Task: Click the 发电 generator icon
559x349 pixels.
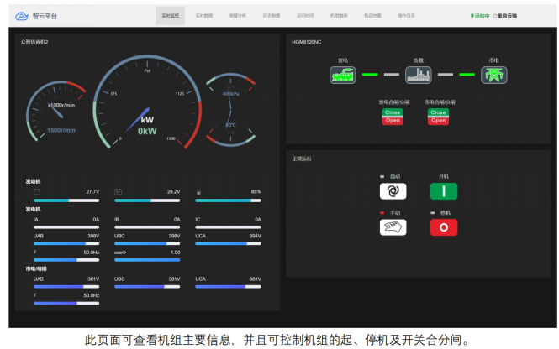Action: point(342,75)
